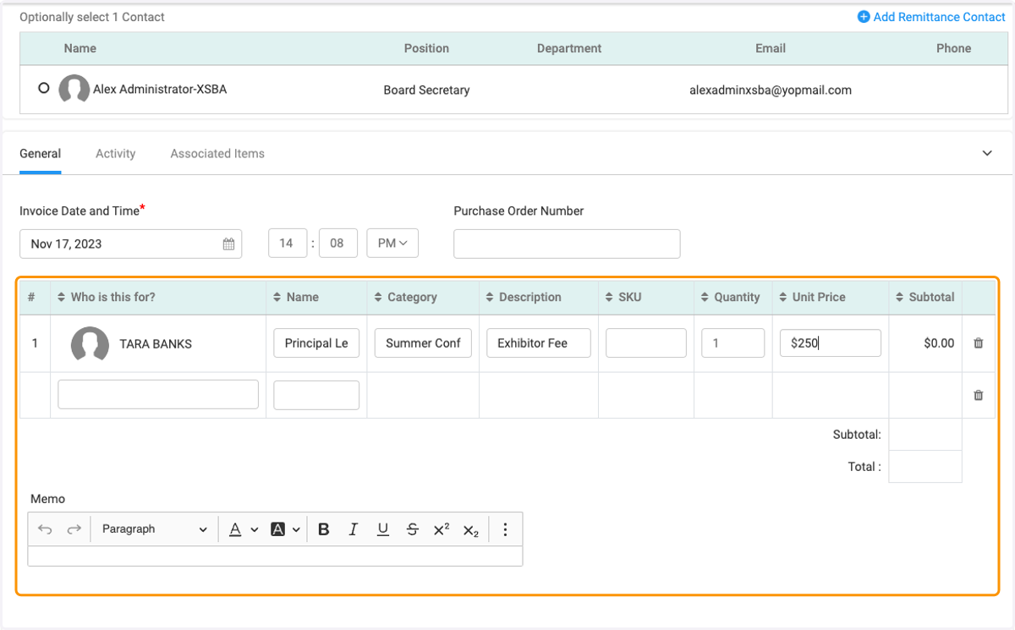This screenshot has height=630, width=1015.
Task: Open the PM time period dropdown
Action: tap(392, 244)
